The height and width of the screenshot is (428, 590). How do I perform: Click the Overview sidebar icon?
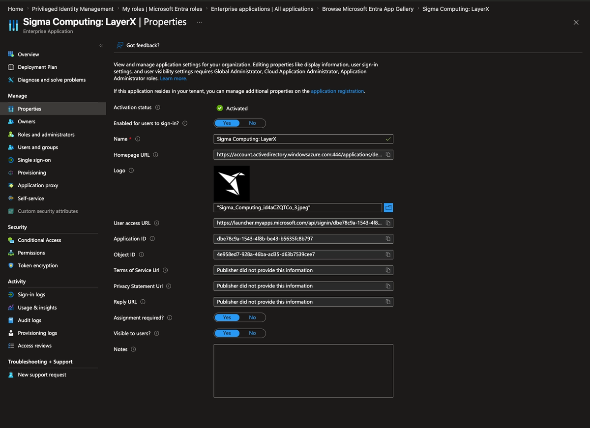tap(11, 54)
